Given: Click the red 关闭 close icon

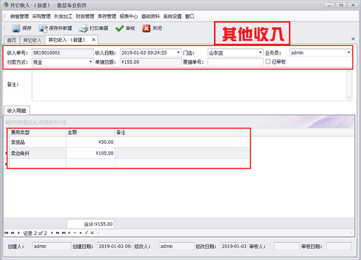Looking at the screenshot, I should pos(146,28).
